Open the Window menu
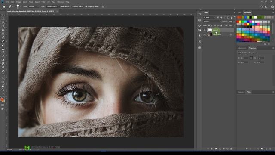The image size is (275, 155). pyautogui.click(x=60, y=2)
